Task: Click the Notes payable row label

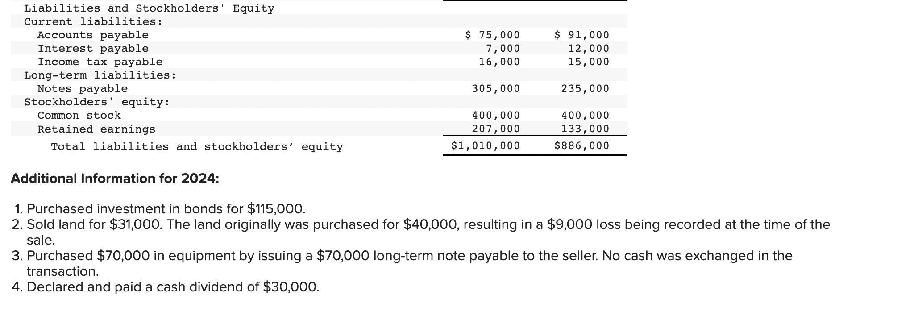Action: tap(83, 88)
